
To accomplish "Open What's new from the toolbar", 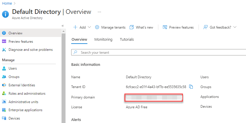I will [141, 27].
